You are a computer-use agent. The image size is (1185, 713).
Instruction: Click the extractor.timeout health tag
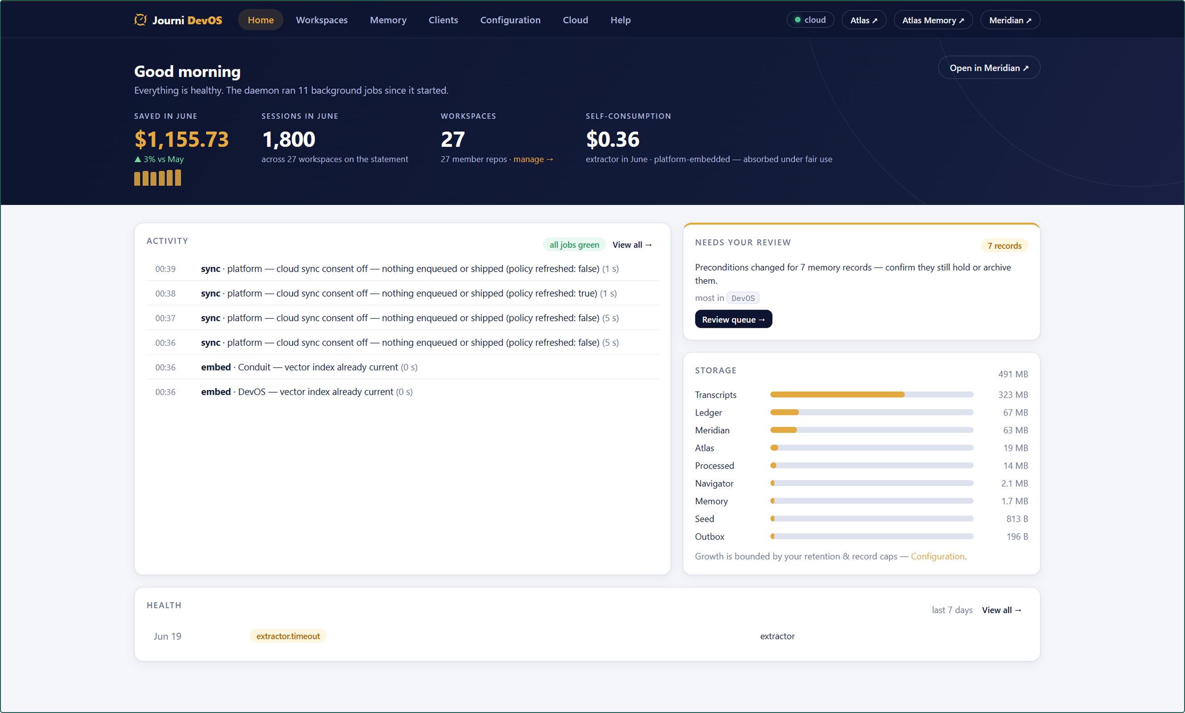click(288, 636)
